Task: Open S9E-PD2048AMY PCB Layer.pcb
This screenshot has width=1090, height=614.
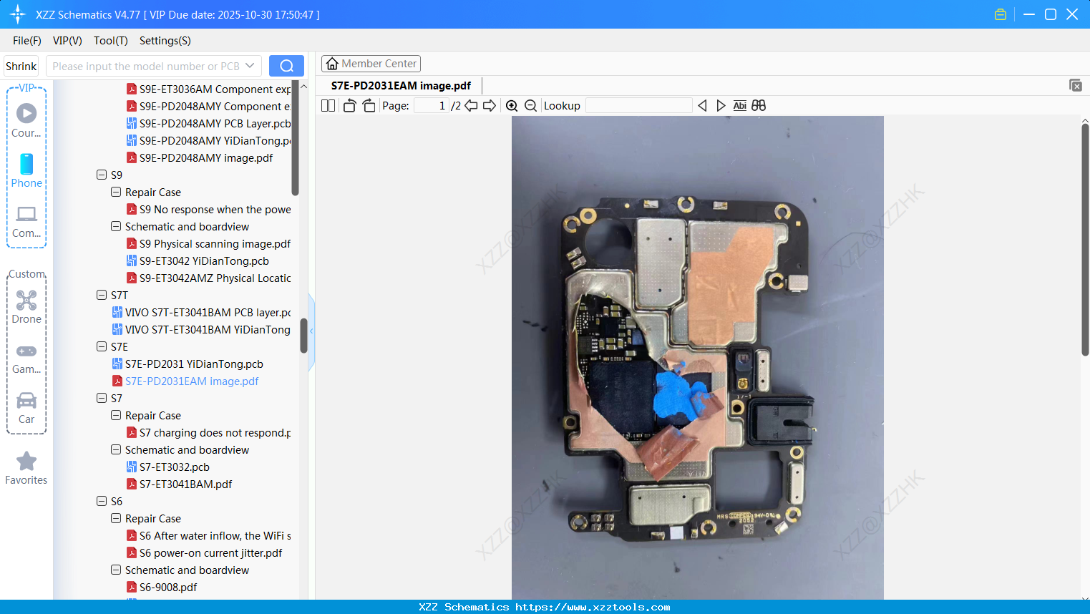Action: click(x=208, y=123)
